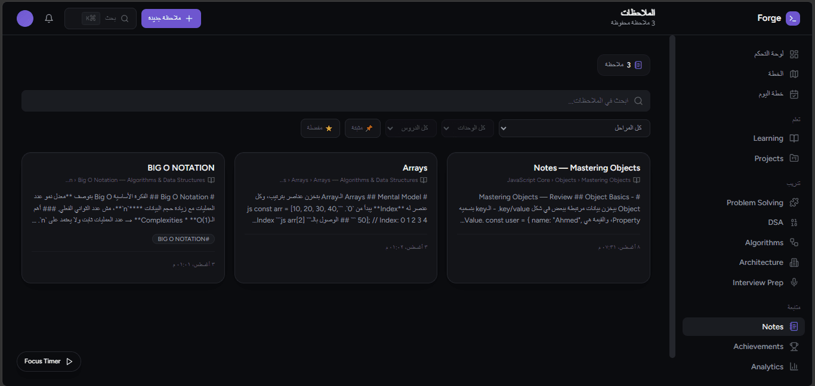The height and width of the screenshot is (386, 815).
Task: Click book icon on Mastering Objects card
Action: tap(637, 180)
